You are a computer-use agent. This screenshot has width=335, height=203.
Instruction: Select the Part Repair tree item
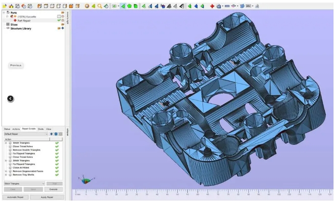(24, 21)
